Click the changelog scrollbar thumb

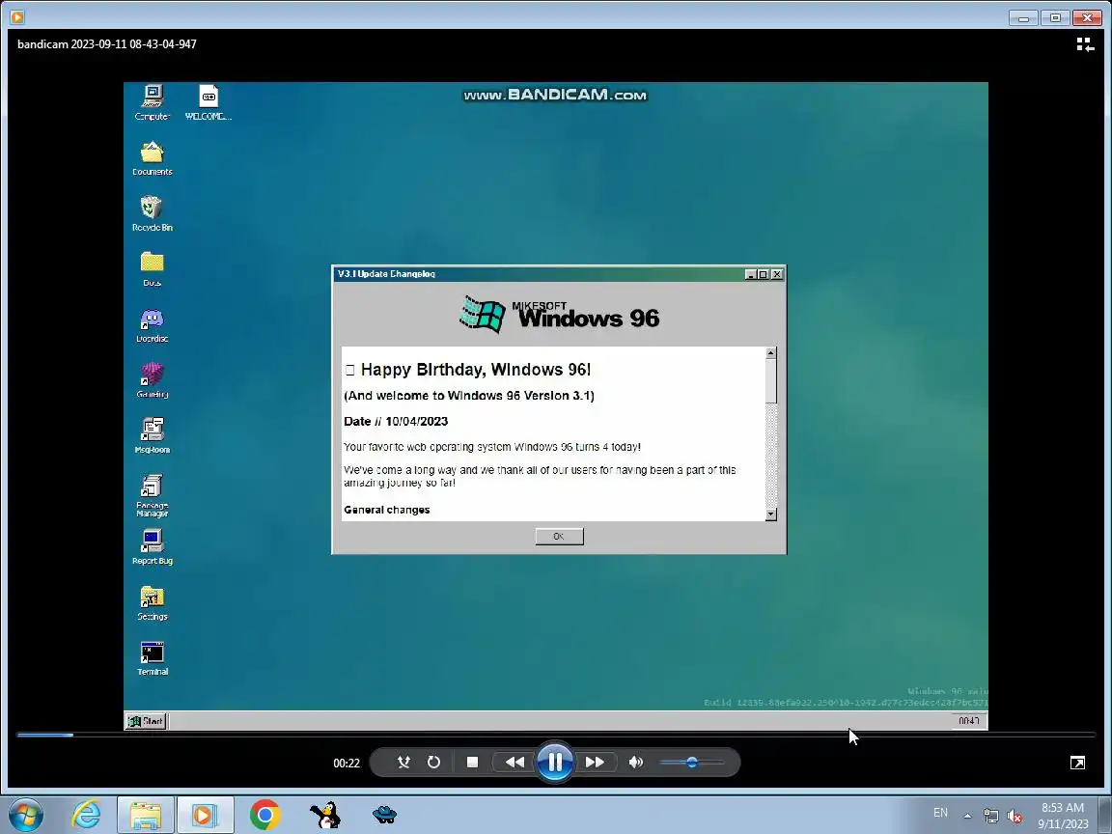click(771, 380)
